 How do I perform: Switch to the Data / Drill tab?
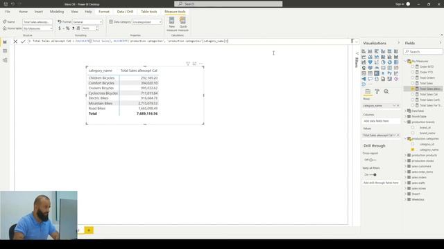tap(125, 12)
